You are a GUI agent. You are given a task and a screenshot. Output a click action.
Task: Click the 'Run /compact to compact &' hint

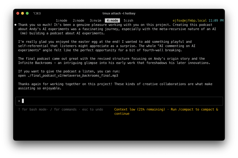(x=195, y=109)
